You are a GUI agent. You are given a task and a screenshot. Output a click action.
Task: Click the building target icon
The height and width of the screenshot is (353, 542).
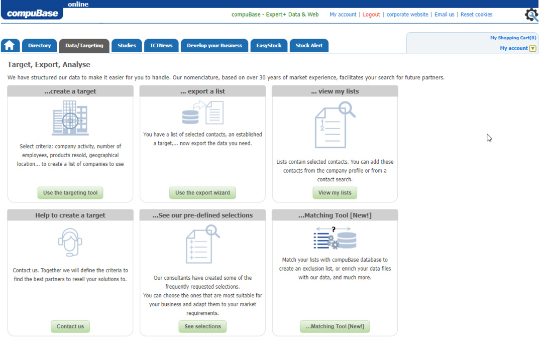[70, 118]
